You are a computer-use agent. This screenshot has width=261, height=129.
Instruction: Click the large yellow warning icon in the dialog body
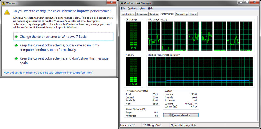pyautogui.click(x=7, y=12)
